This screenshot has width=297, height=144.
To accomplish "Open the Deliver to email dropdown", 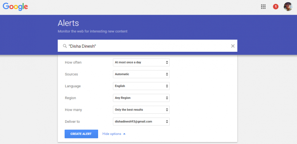I will tap(141, 122).
